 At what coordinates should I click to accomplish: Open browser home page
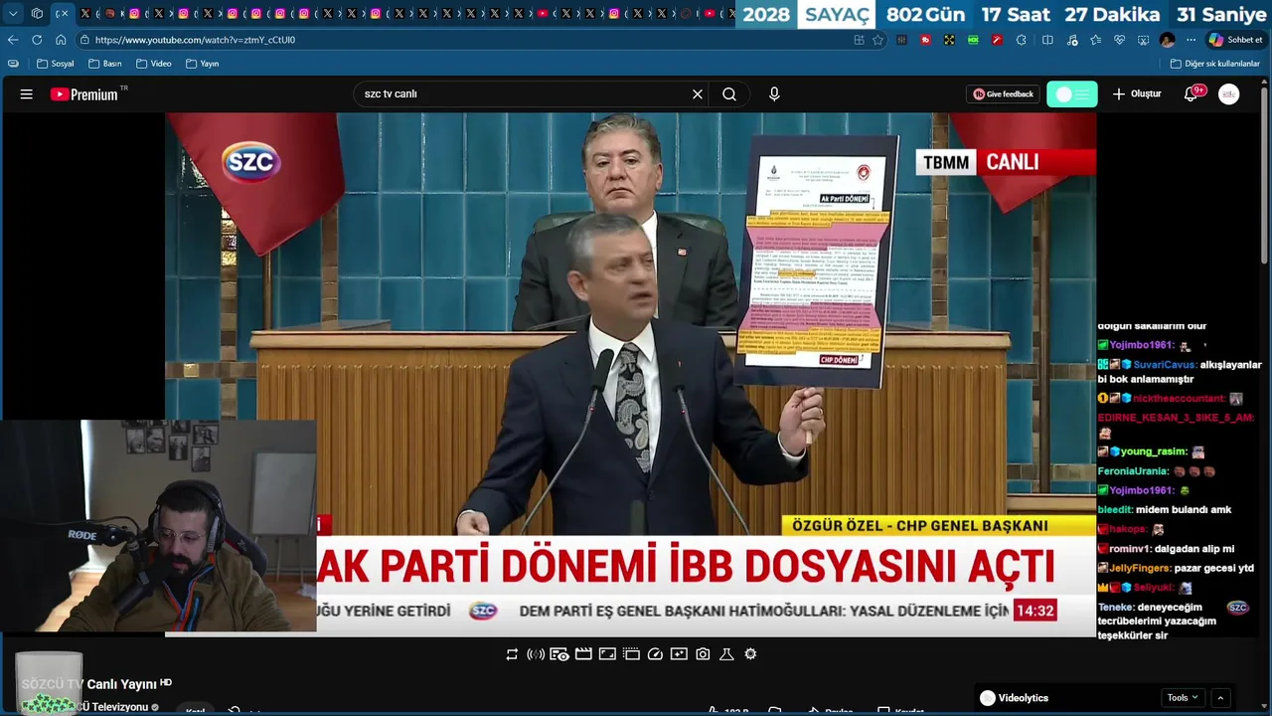coord(61,40)
